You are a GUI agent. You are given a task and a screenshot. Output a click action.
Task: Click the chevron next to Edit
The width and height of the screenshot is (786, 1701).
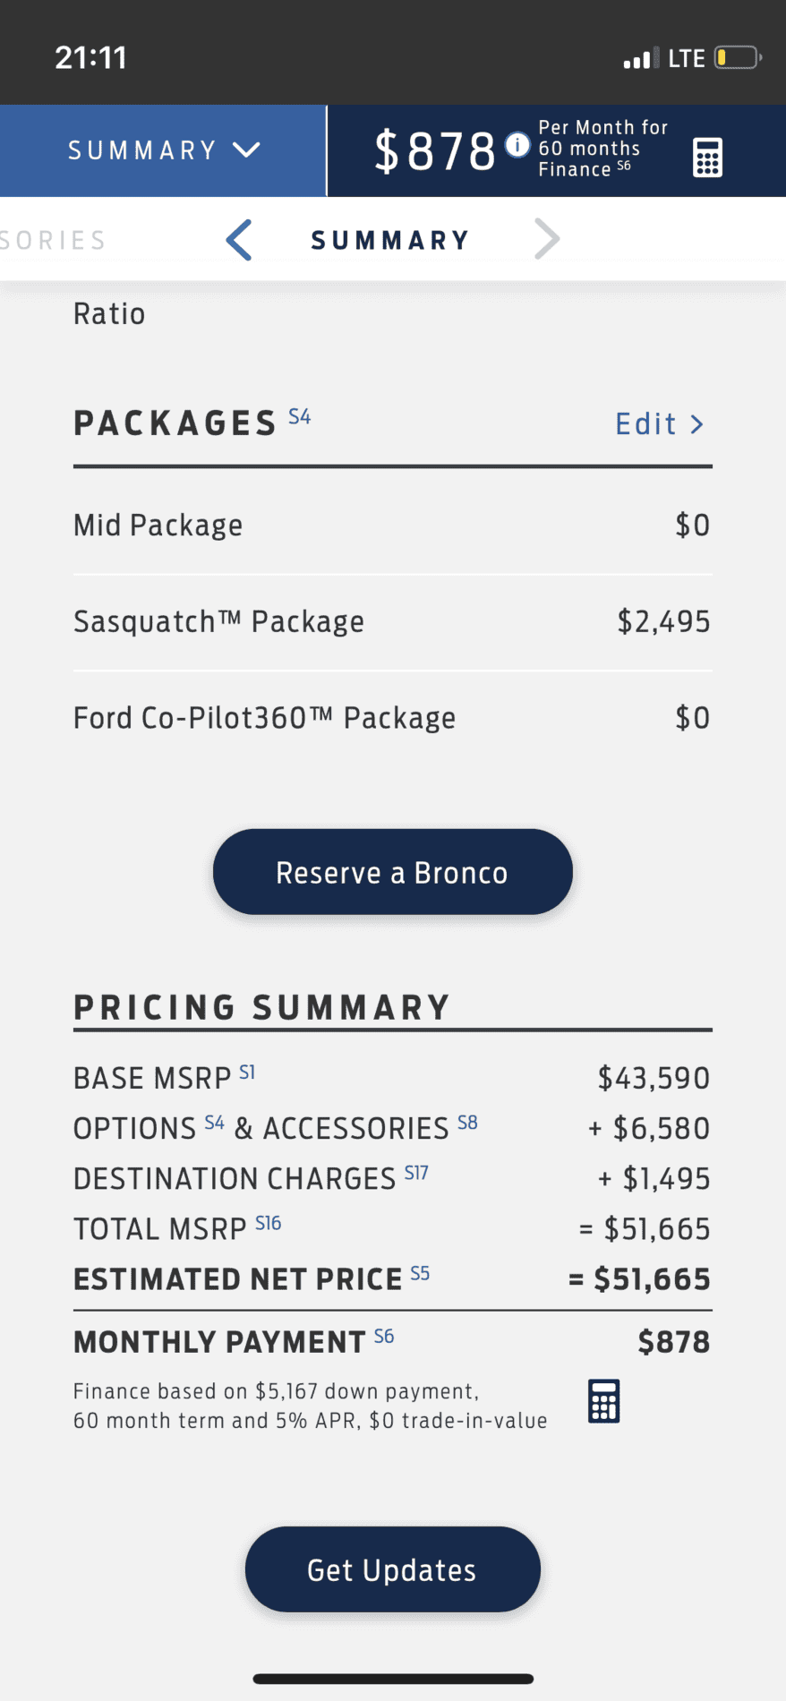pos(696,424)
